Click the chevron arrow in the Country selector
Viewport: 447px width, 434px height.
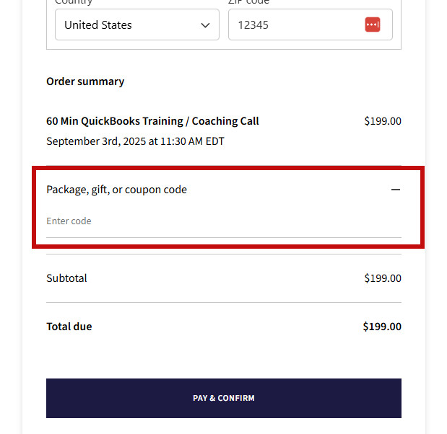click(204, 25)
